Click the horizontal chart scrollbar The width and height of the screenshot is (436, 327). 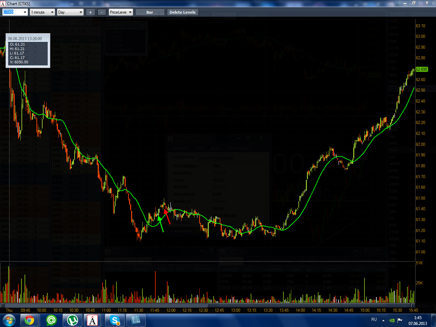pyautogui.click(x=208, y=305)
